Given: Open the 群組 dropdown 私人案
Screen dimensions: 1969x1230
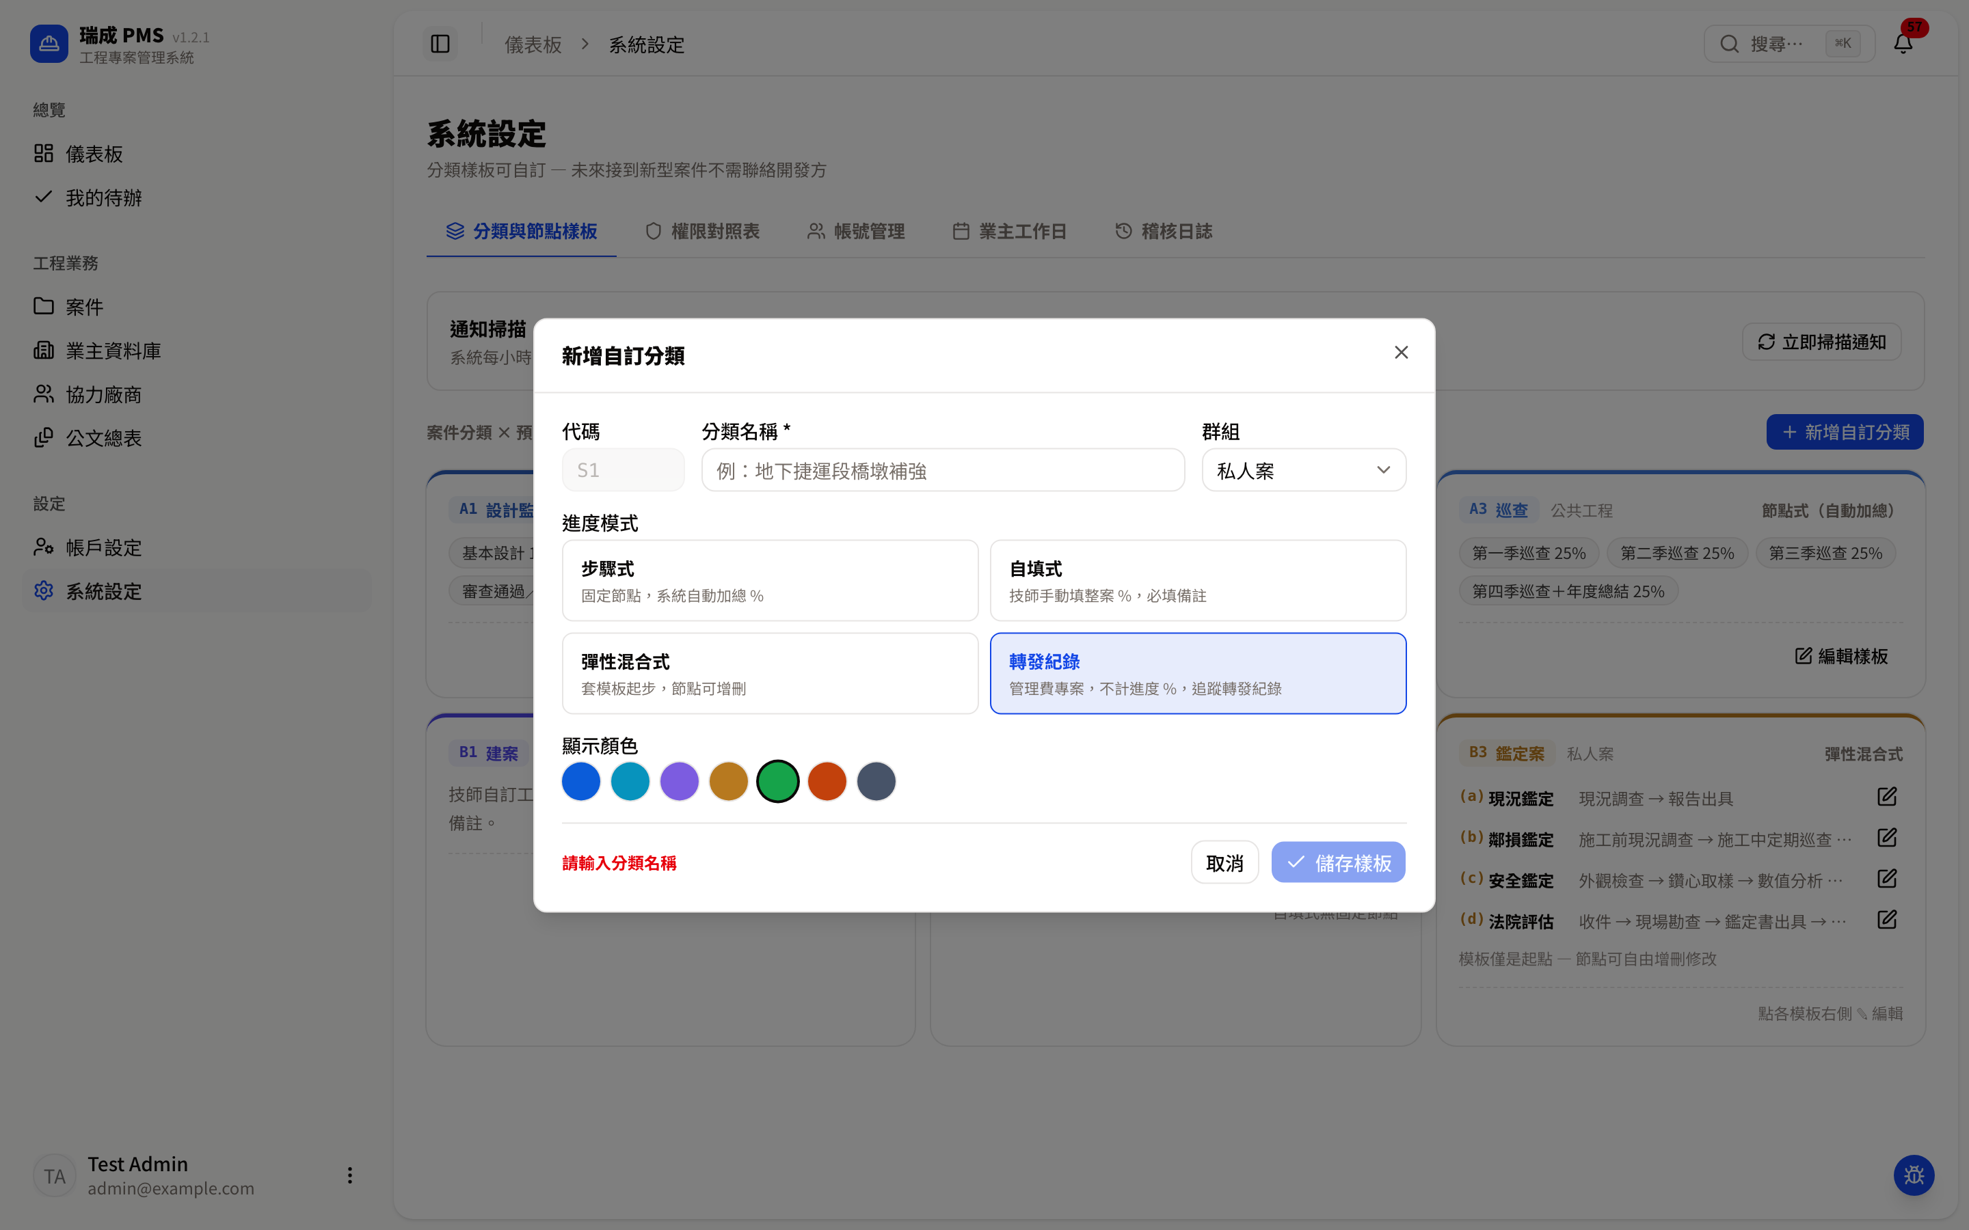Looking at the screenshot, I should pos(1304,470).
